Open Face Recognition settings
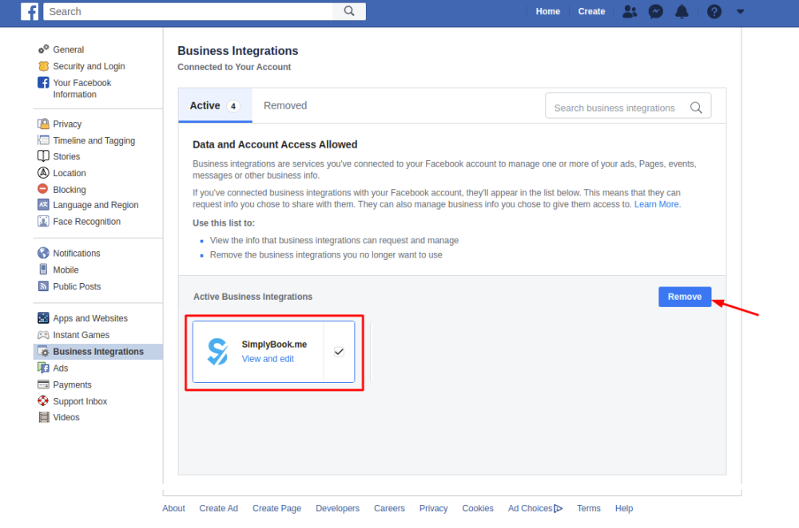 86,222
